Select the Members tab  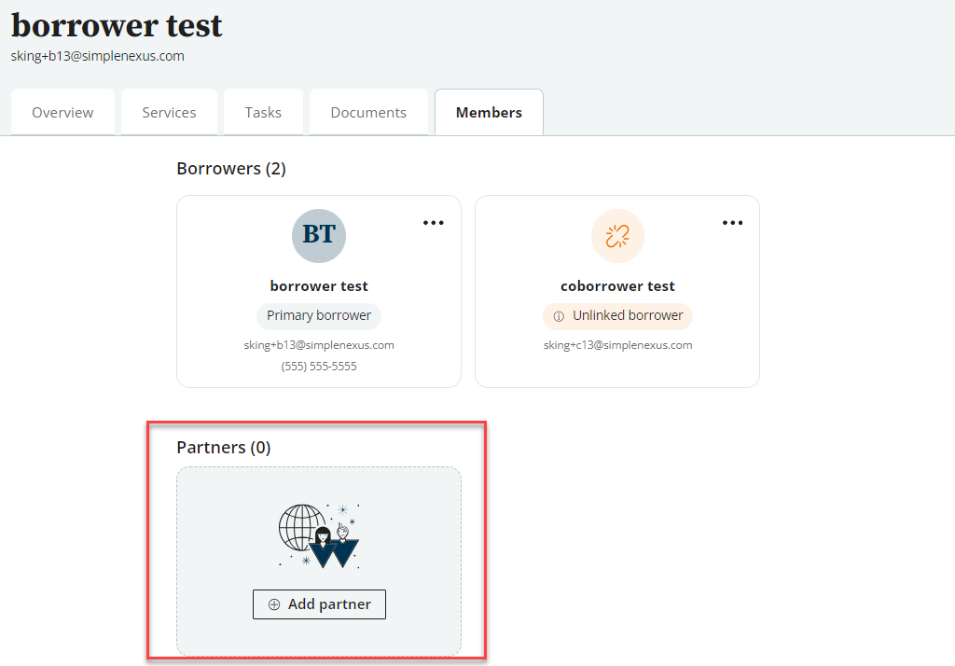pyautogui.click(x=489, y=113)
